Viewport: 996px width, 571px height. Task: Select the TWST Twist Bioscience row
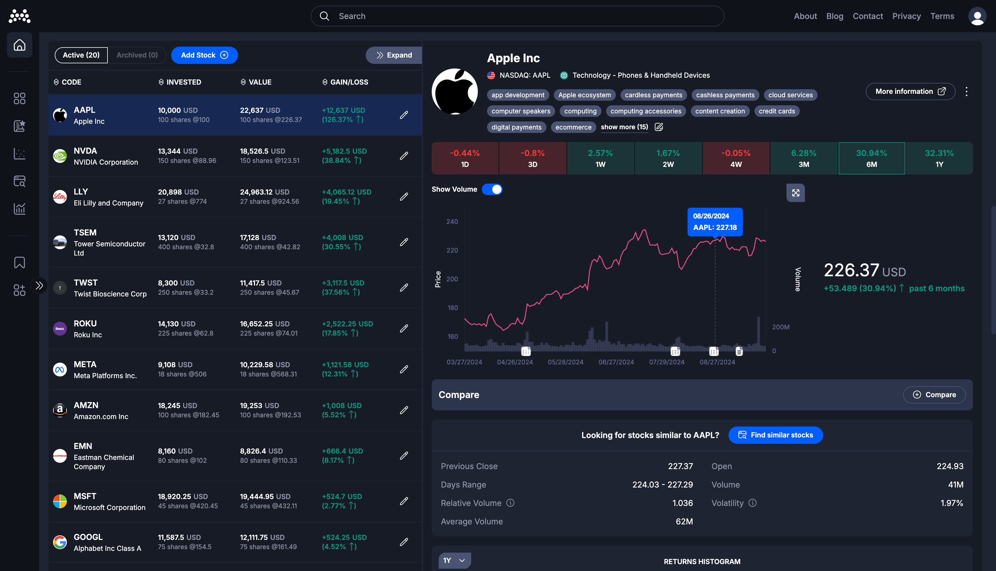pyautogui.click(x=235, y=288)
